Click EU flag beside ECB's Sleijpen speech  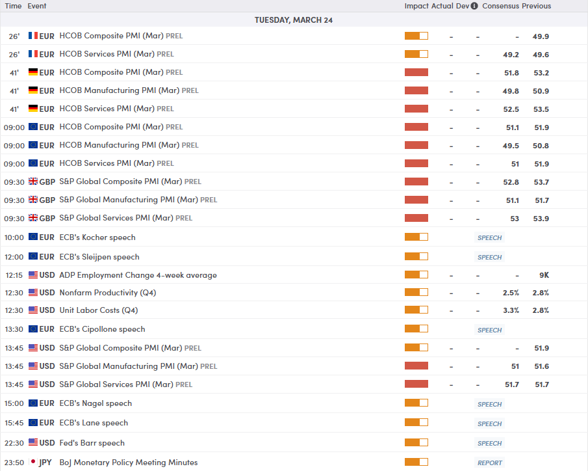[x=33, y=256]
